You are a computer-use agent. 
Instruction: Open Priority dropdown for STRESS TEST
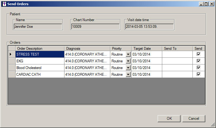128,54
